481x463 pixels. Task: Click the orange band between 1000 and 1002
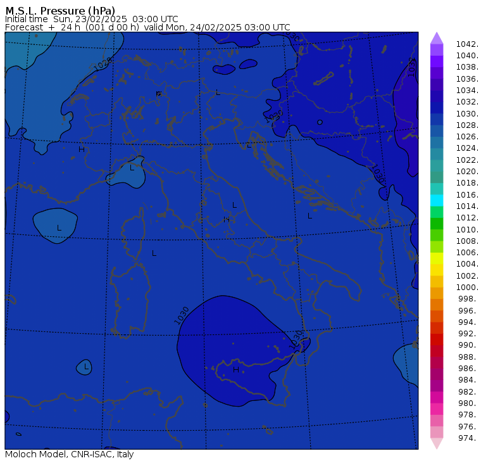coord(437,282)
